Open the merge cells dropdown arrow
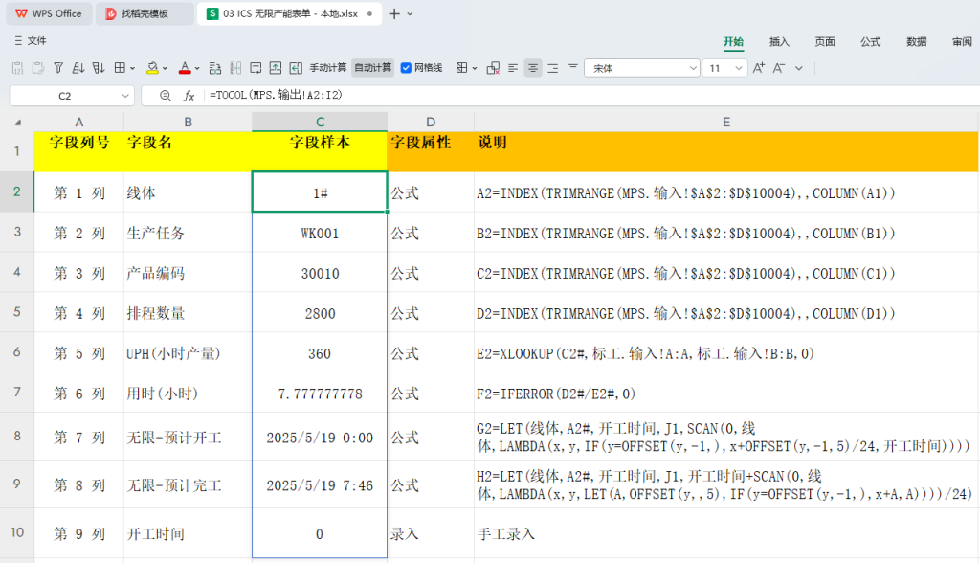The image size is (980, 563). (x=475, y=68)
